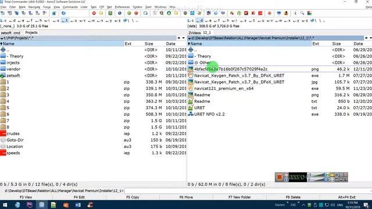Click the red round exclamation toolbar icon
The height and width of the screenshot is (209, 372).
pos(136,13)
